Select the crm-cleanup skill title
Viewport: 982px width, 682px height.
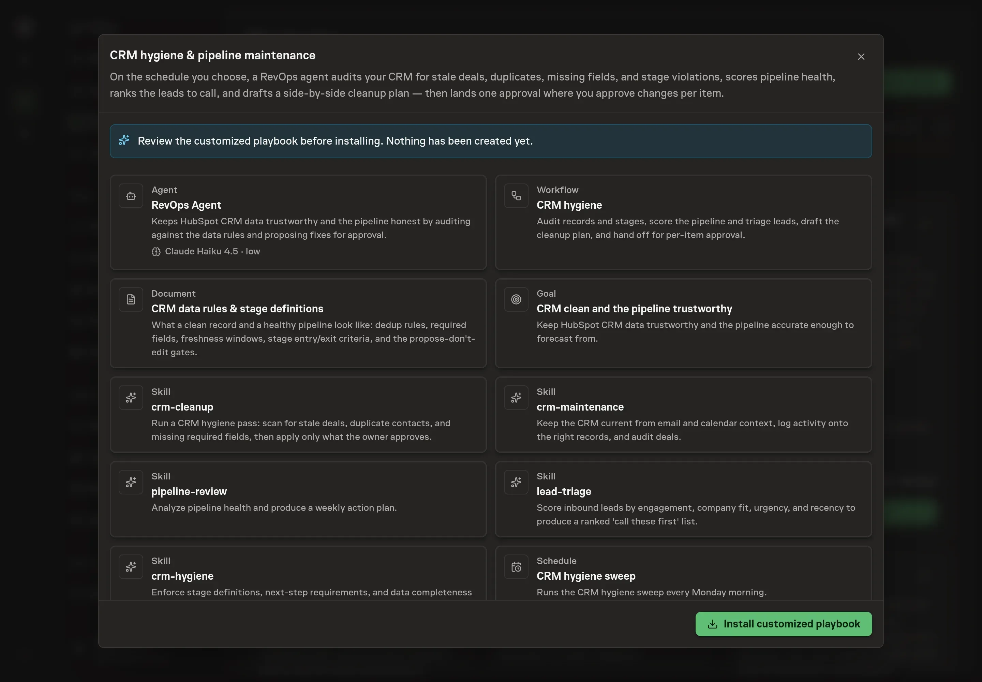click(x=182, y=407)
